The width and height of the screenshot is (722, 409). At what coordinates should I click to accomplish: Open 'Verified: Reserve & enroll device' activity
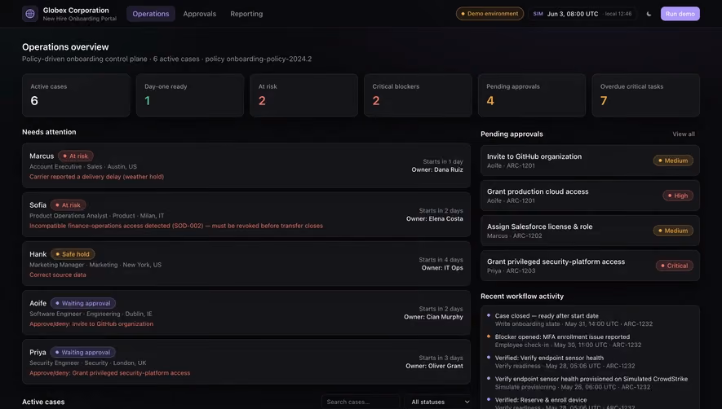click(590, 403)
